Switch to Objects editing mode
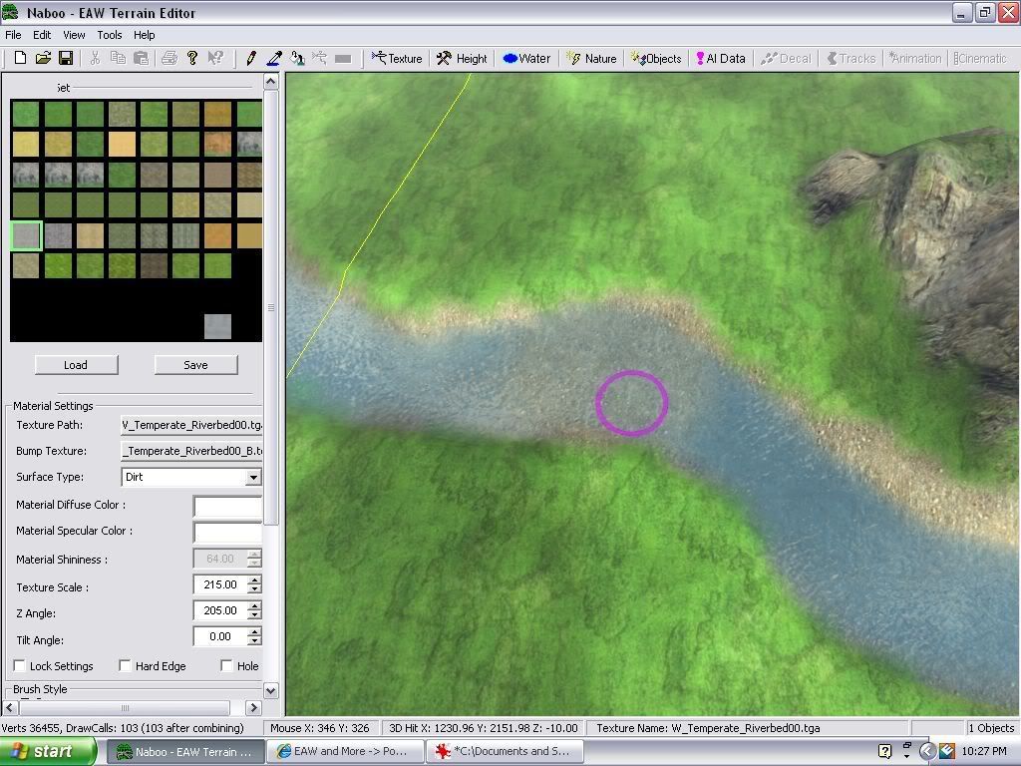 tap(656, 59)
